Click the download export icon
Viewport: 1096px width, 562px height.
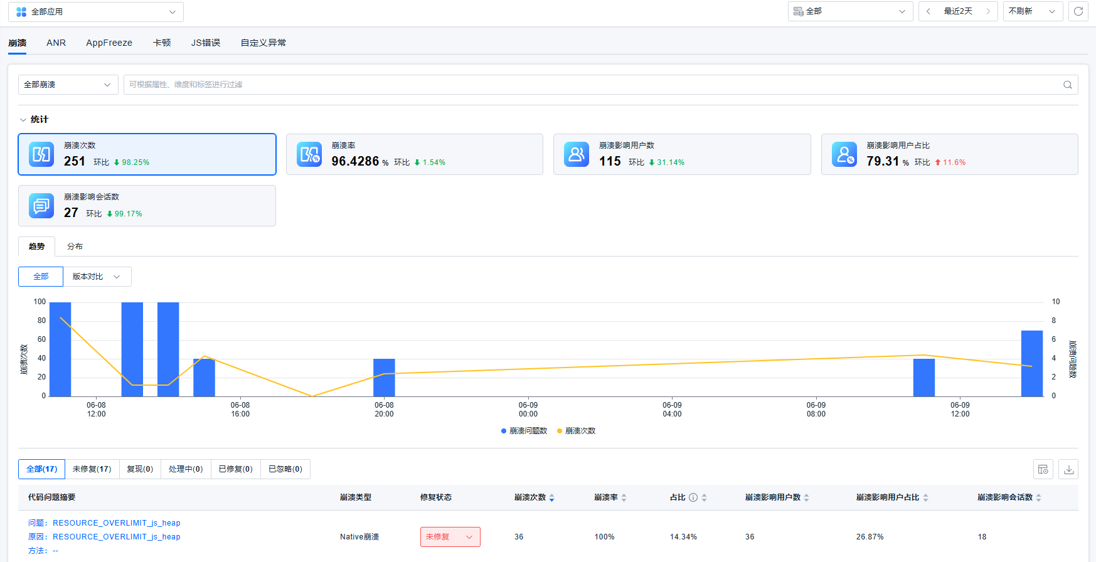(1069, 469)
